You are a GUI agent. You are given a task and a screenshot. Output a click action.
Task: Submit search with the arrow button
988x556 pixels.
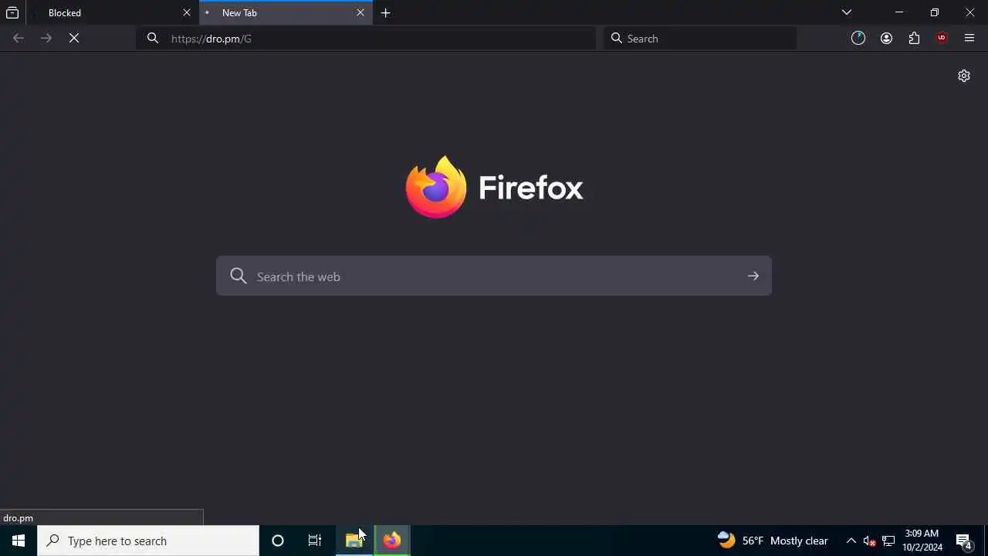(753, 276)
